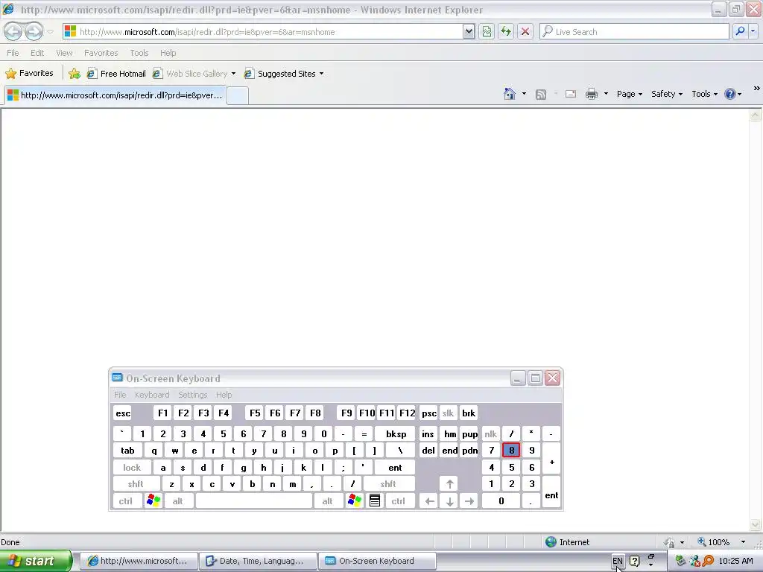
Task: Click the blue Help question icon
Action: tap(730, 94)
